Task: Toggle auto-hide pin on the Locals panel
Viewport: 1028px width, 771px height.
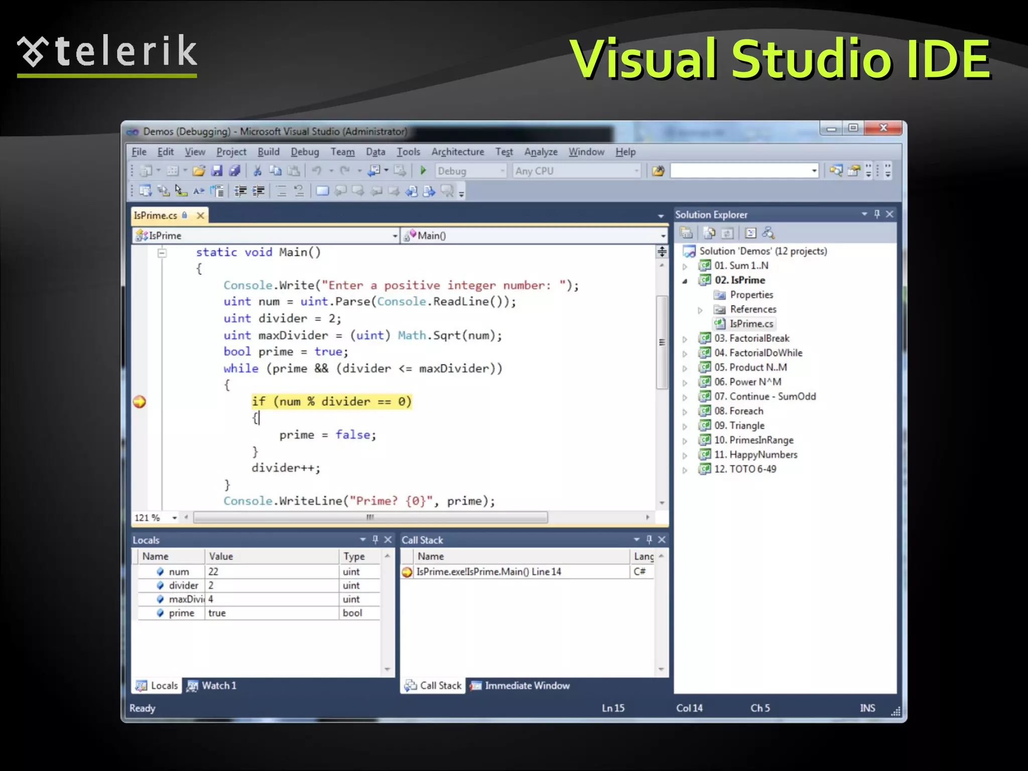Action: coord(375,540)
